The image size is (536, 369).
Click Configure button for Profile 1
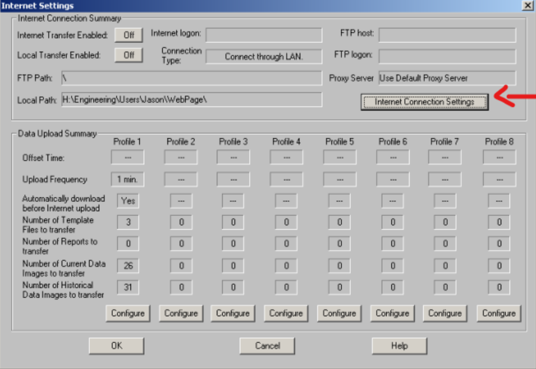click(x=128, y=313)
